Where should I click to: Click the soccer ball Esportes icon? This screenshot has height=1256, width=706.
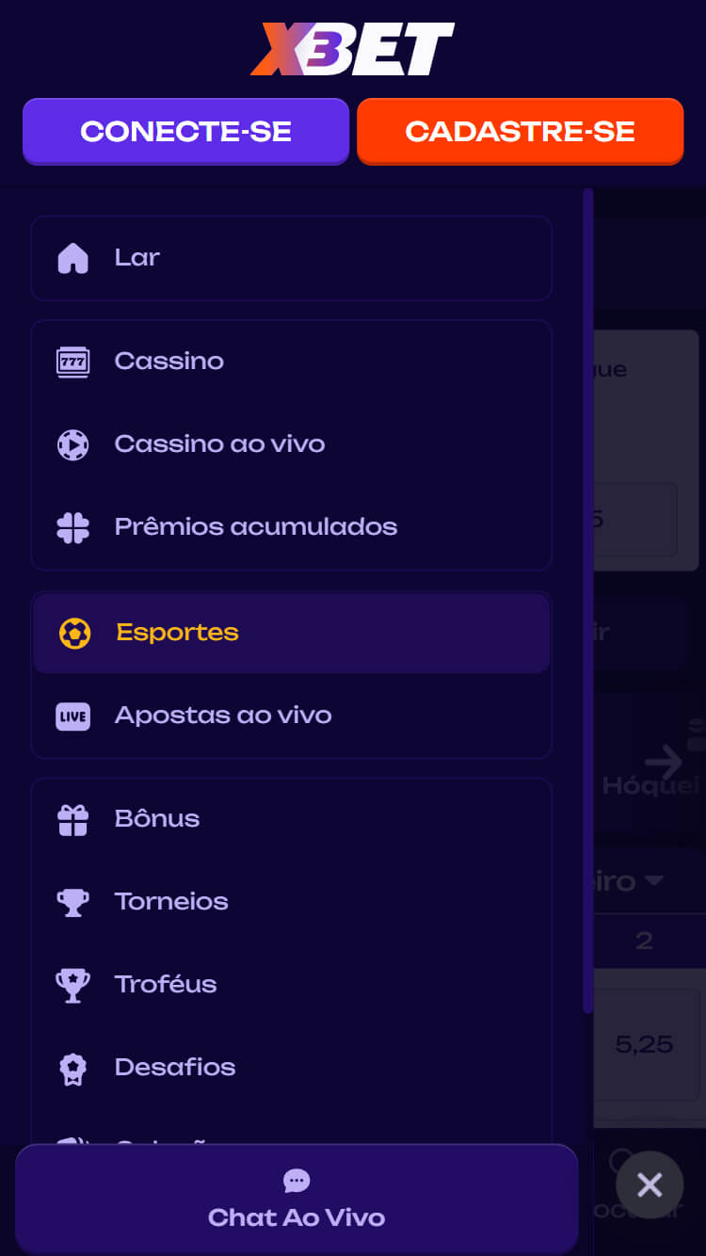coord(74,633)
